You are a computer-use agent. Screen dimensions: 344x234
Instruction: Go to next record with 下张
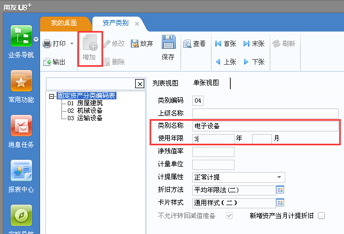click(254, 62)
